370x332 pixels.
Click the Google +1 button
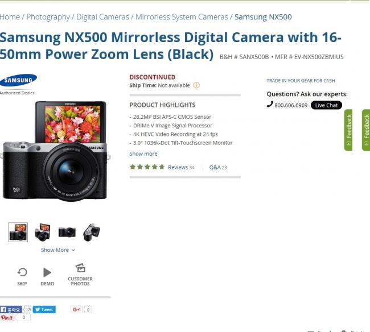tap(77, 309)
